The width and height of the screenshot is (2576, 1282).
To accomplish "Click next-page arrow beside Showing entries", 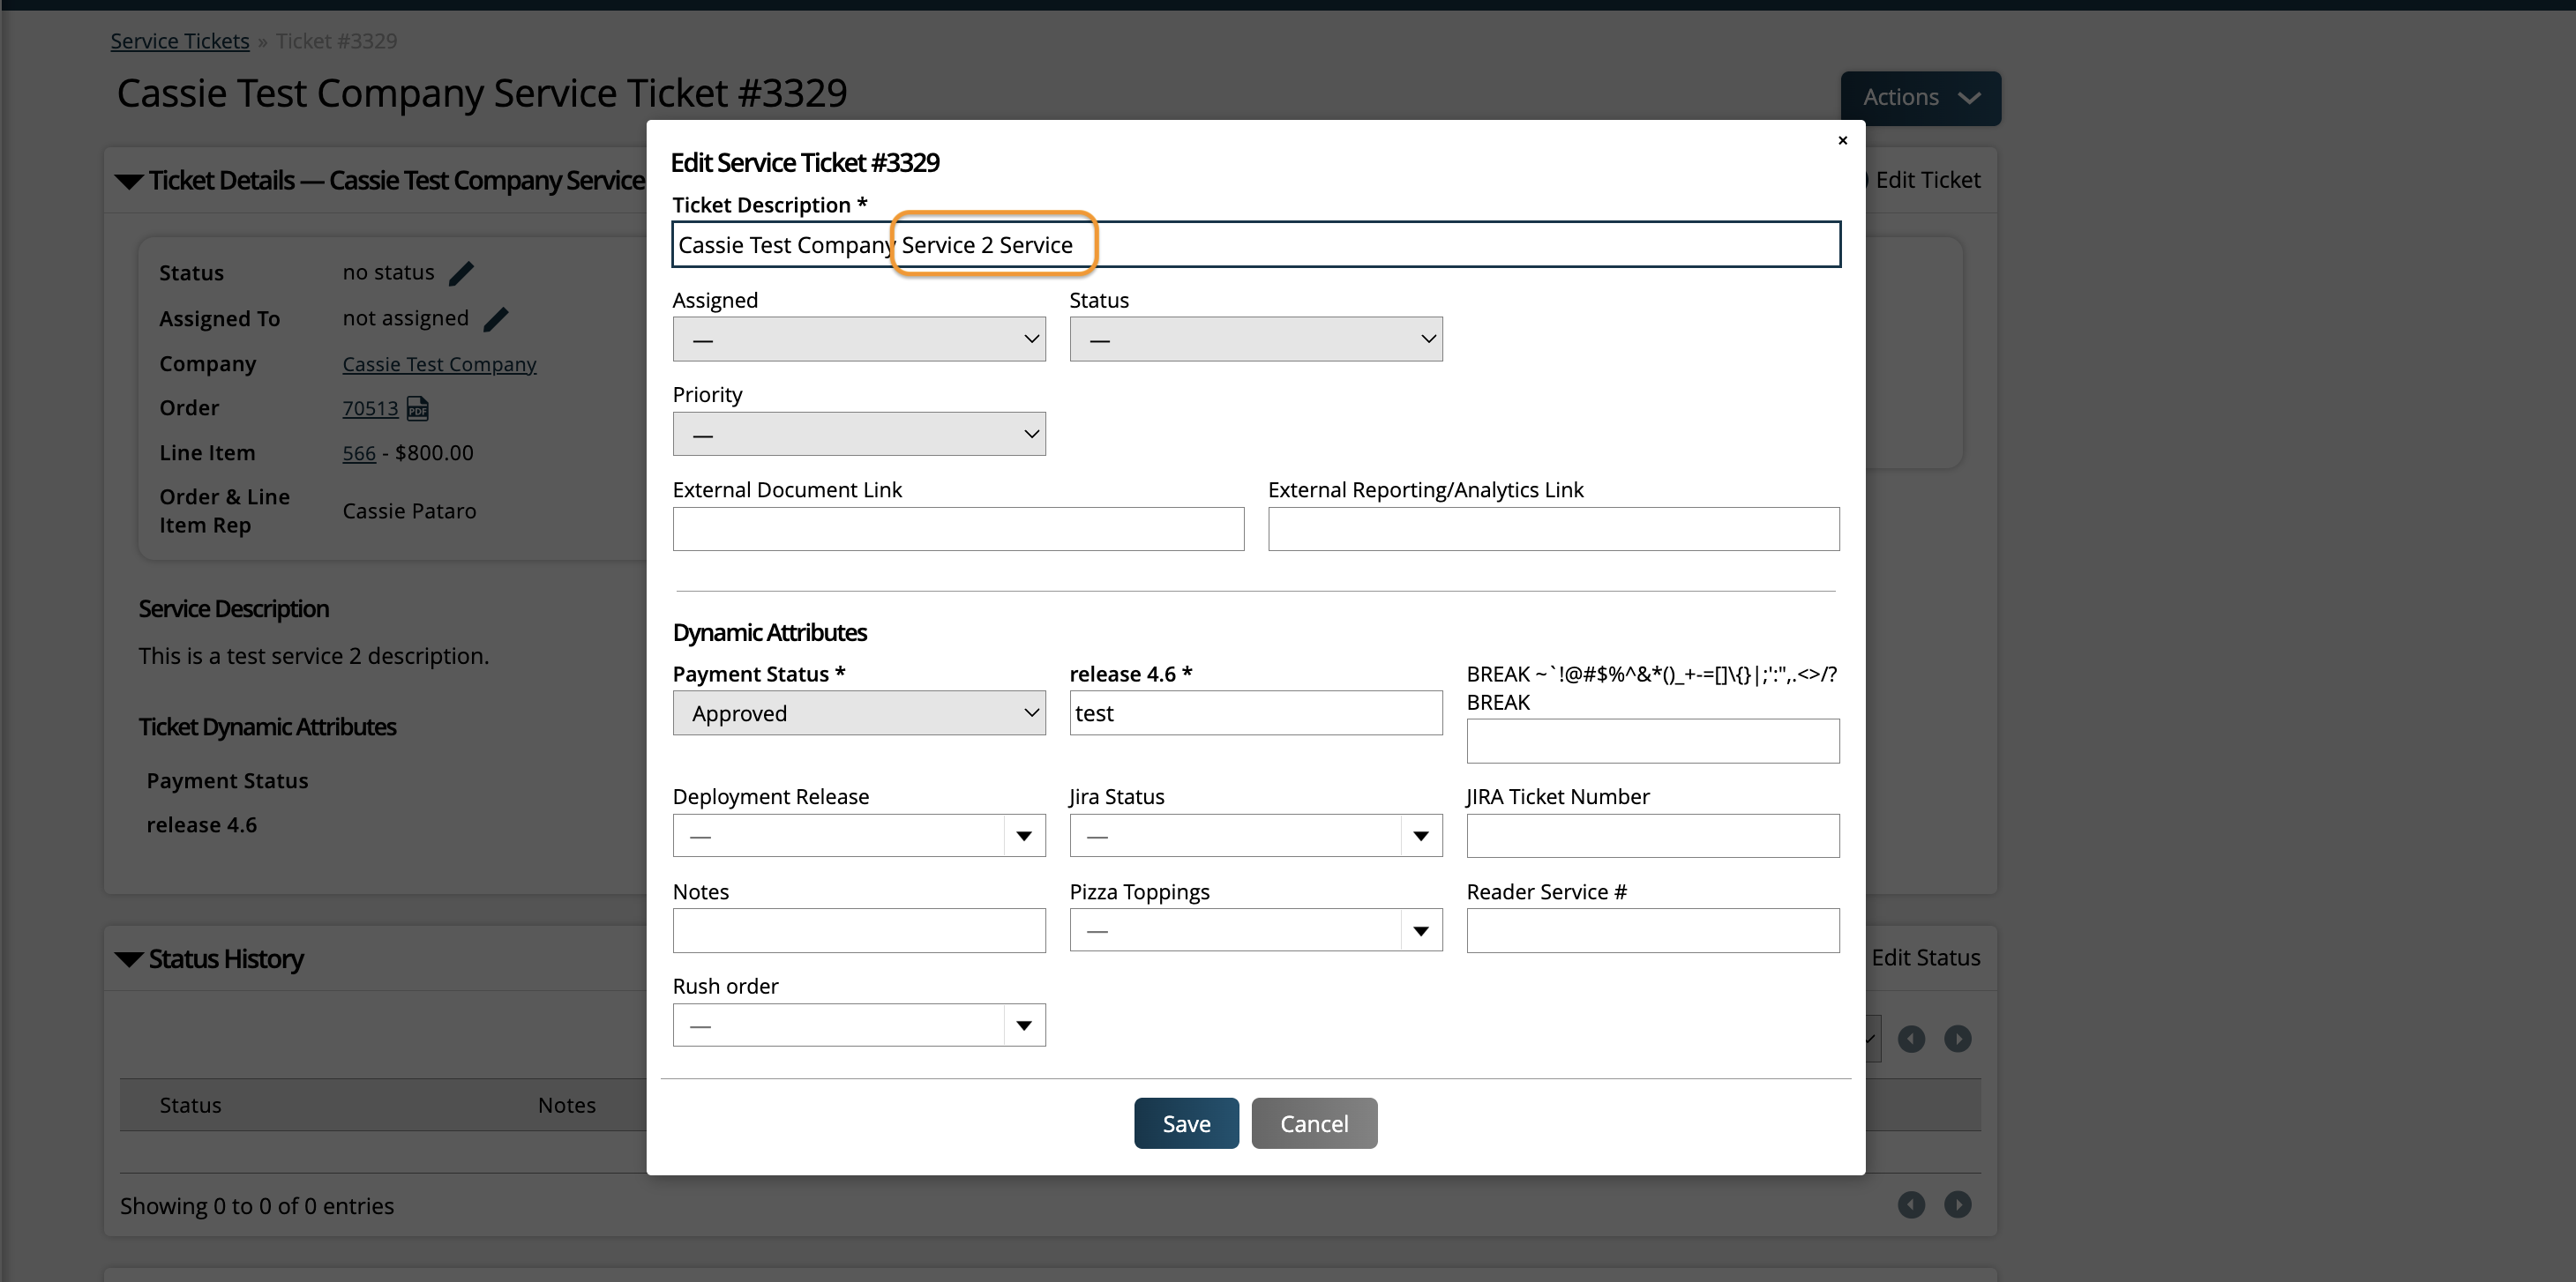I will [1957, 1204].
